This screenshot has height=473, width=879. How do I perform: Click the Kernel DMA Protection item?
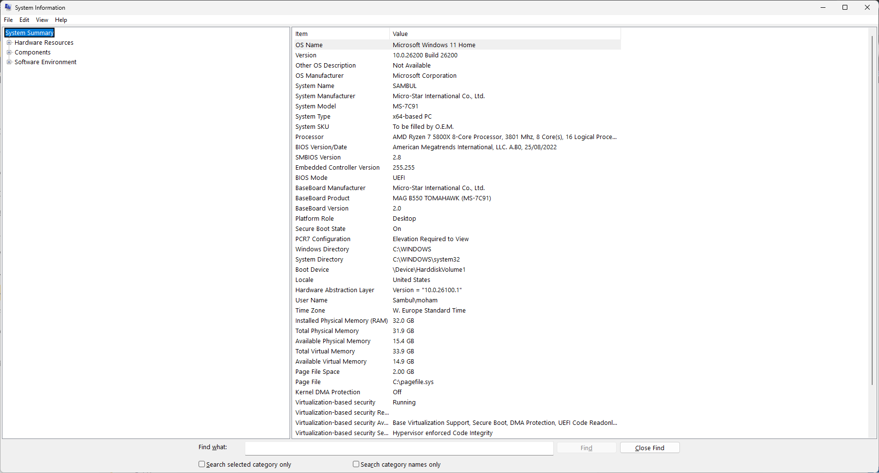pos(328,392)
